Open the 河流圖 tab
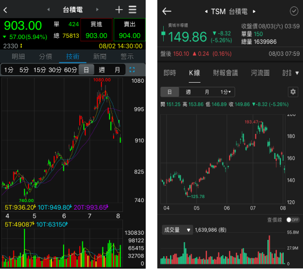The height and width of the screenshot is (269, 303). [260, 73]
